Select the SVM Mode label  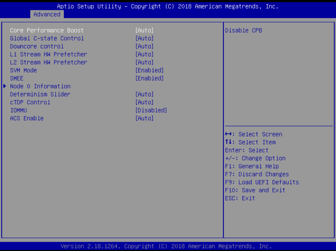click(23, 70)
